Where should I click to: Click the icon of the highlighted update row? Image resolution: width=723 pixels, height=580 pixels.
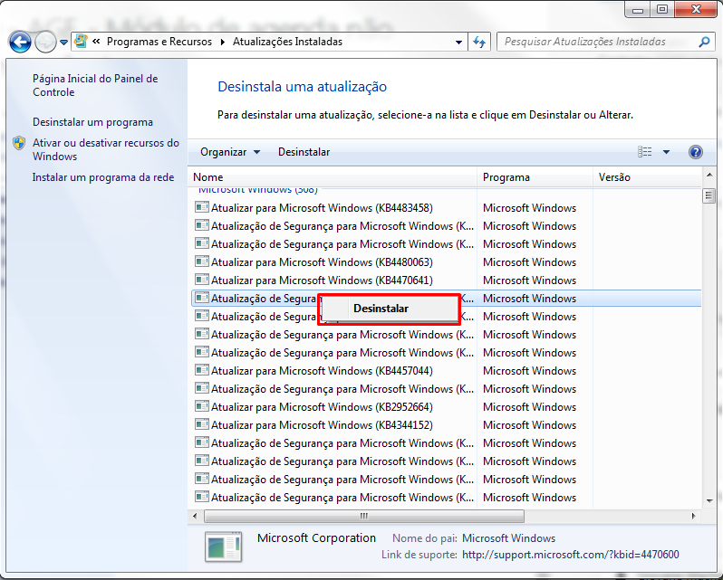(201, 298)
